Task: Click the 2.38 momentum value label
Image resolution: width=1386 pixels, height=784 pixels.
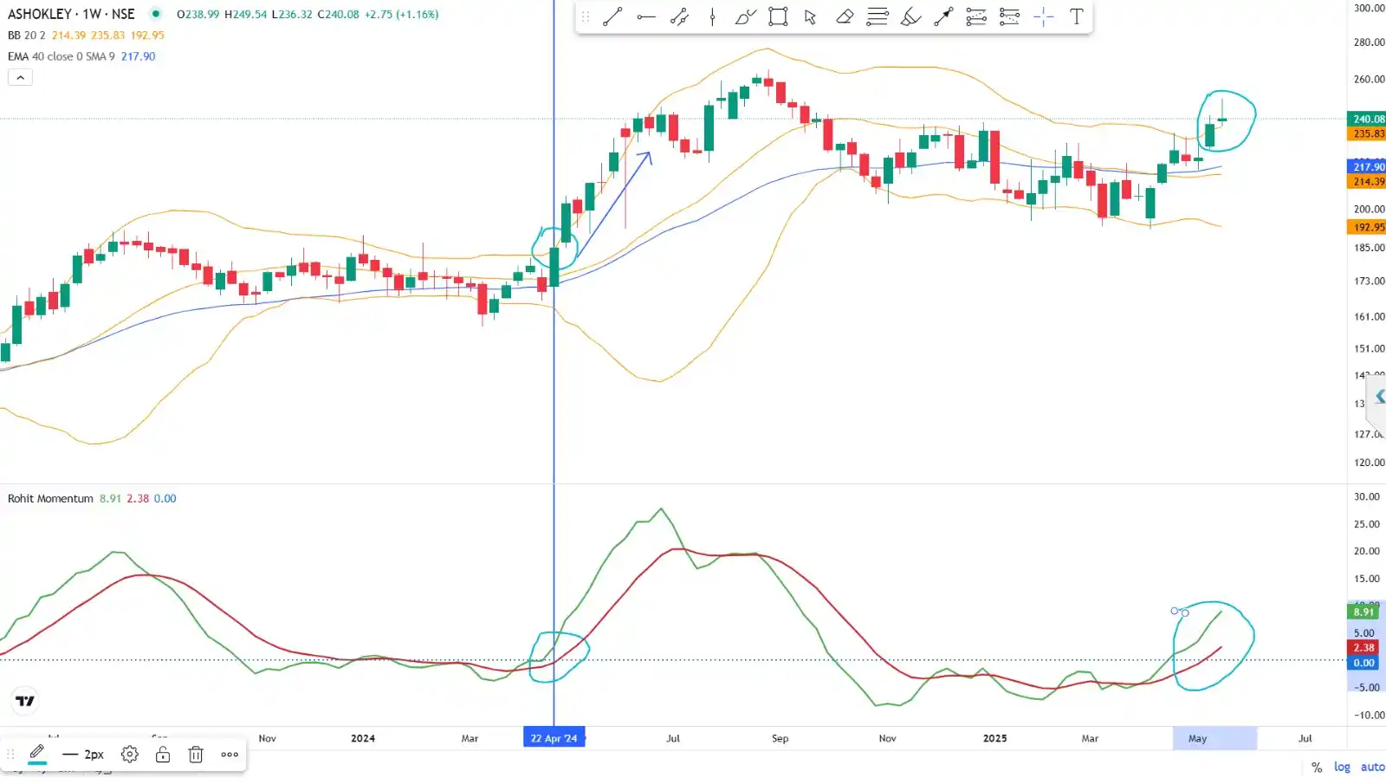Action: 1363,648
